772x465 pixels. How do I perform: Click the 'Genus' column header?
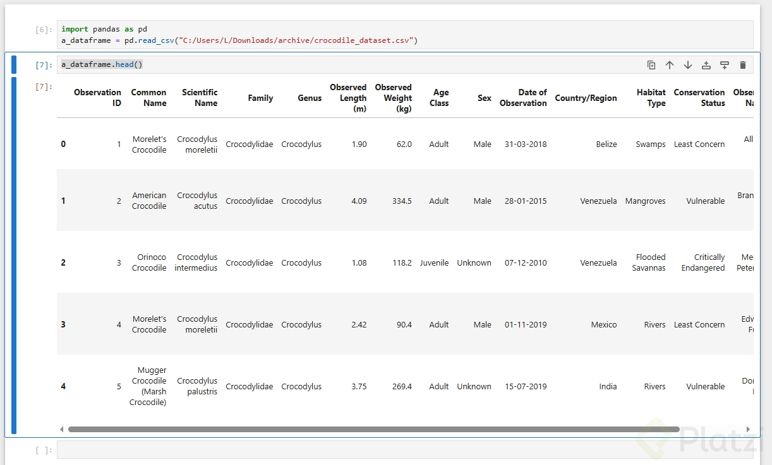pyautogui.click(x=310, y=98)
